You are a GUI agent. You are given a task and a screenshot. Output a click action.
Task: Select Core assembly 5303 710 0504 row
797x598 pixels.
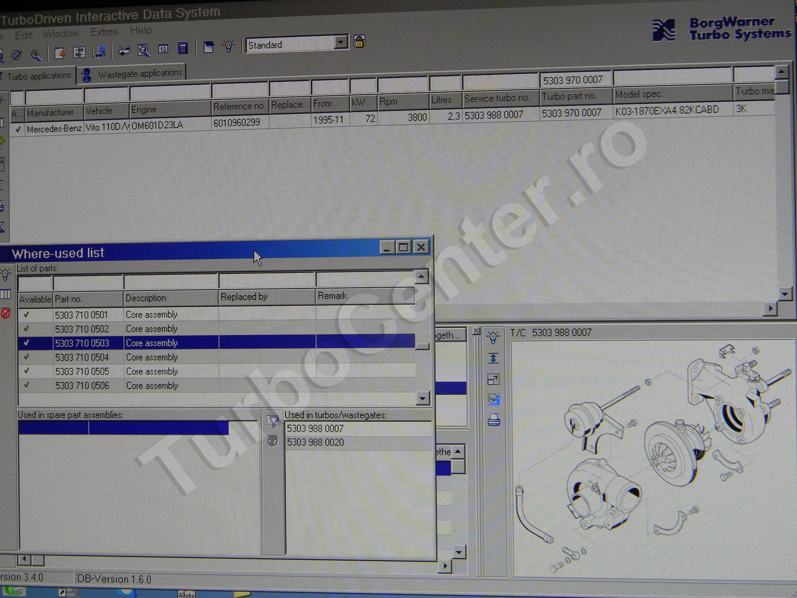coord(152,357)
